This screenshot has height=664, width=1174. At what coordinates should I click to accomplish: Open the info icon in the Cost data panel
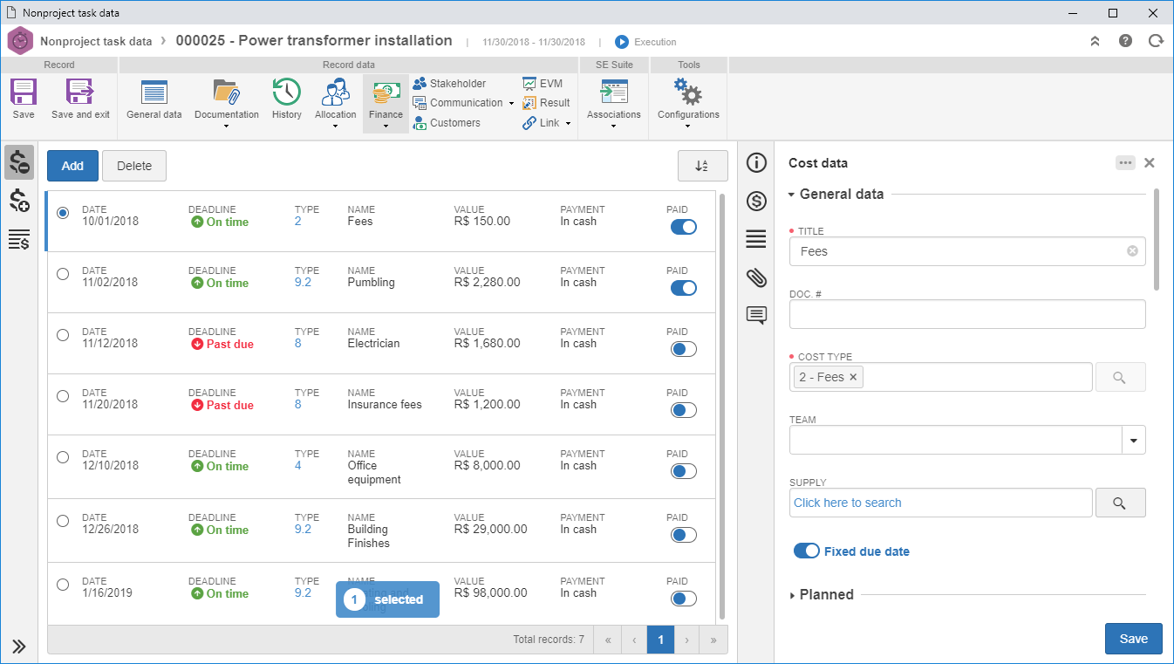click(756, 163)
